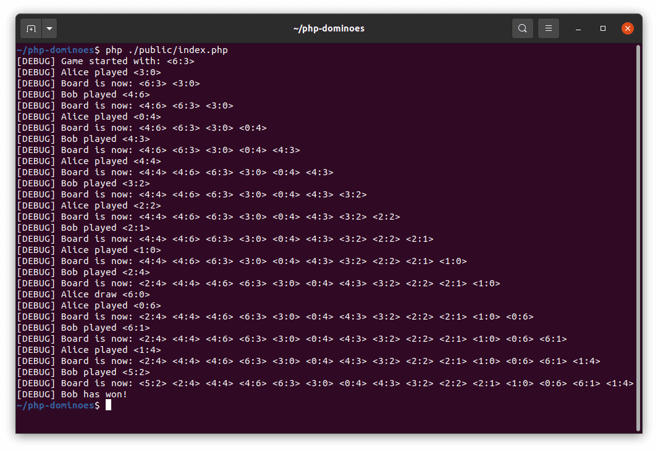Click the 'Bob played <2:1>' line
The image size is (658, 451).
83,228
